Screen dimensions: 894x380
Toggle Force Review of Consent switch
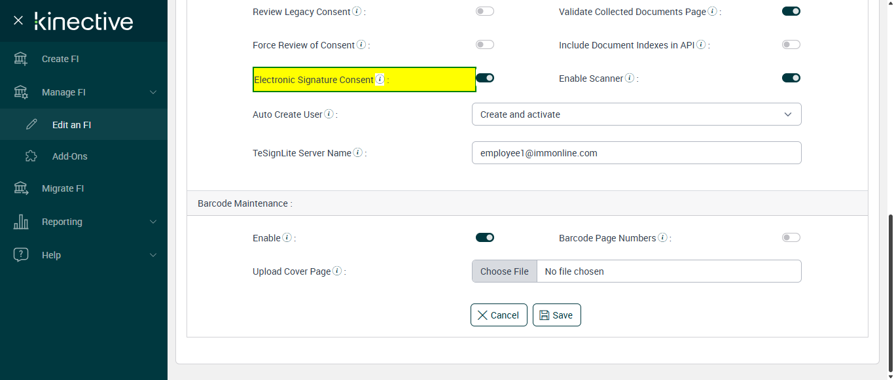(x=485, y=45)
